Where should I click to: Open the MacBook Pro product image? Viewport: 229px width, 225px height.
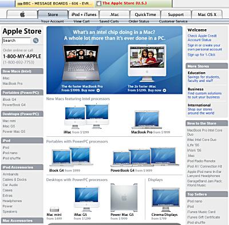pos(147,120)
